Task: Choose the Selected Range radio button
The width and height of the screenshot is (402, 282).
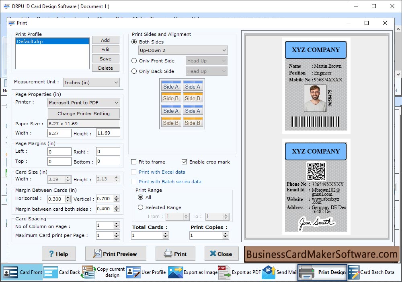Action: pyautogui.click(x=140, y=207)
